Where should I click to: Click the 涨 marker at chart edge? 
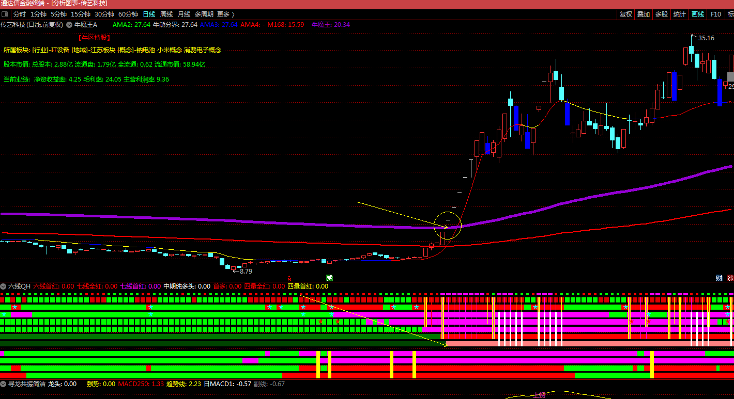coord(730,278)
